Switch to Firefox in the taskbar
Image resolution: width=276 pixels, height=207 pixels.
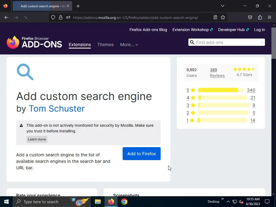(111, 202)
